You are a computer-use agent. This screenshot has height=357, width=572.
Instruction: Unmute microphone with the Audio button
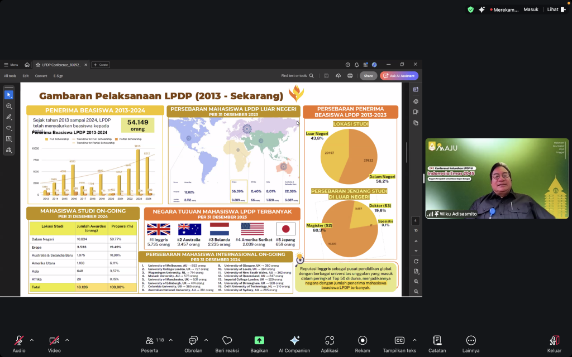(19, 341)
